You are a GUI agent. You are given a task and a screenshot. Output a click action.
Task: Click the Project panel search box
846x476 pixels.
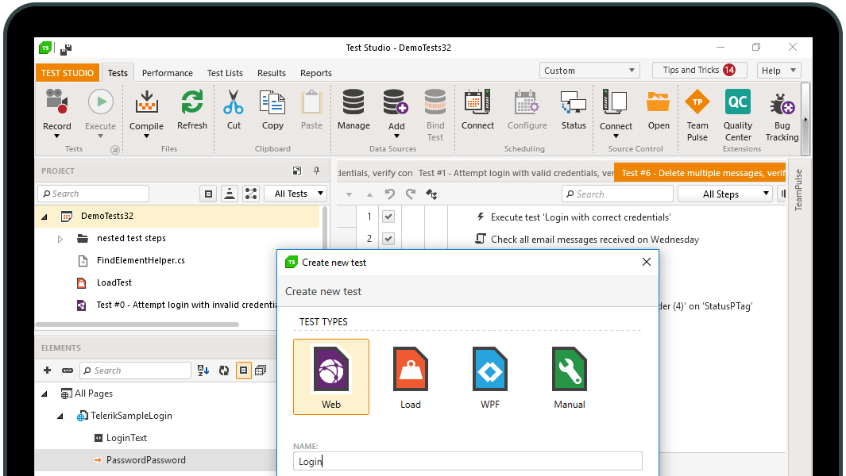pyautogui.click(x=94, y=194)
